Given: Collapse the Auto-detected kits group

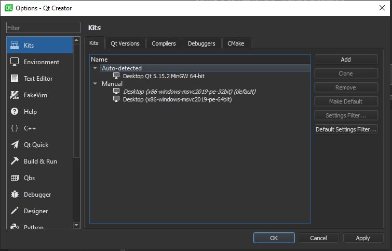Looking at the screenshot, I should (95, 68).
